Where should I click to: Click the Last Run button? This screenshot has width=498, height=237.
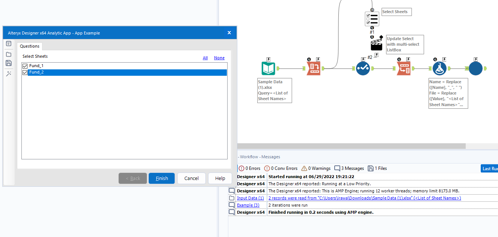pyautogui.click(x=490, y=168)
